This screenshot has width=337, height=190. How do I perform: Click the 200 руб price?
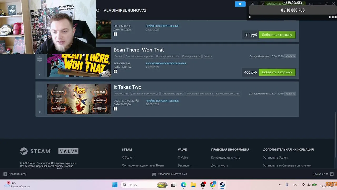click(250, 35)
